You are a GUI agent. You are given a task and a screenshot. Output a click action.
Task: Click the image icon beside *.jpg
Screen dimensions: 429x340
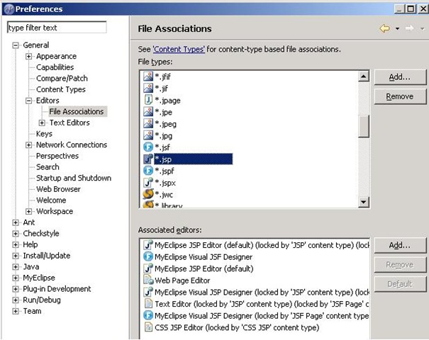(148, 135)
